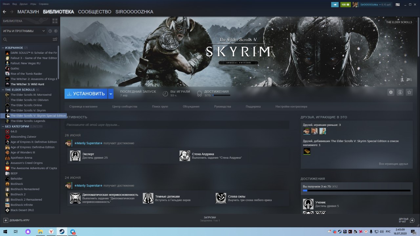
Task: Select The Elder Scrolls Online in library
Action: pos(26,105)
